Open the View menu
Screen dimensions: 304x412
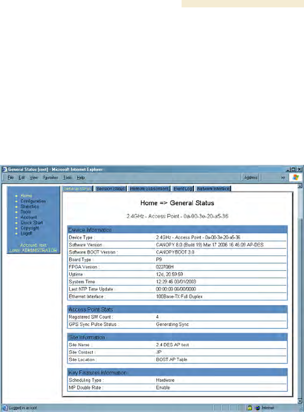click(34, 178)
